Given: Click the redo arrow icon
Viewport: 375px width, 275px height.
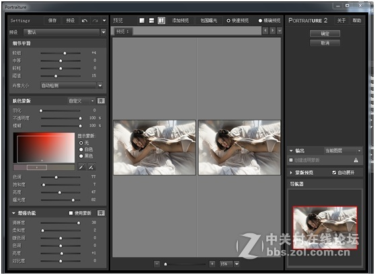Looking at the screenshot, I should pos(95,21).
